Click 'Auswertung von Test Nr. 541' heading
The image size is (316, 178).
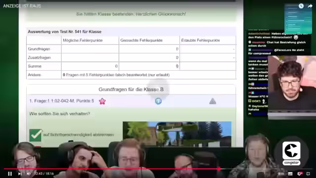point(65,32)
